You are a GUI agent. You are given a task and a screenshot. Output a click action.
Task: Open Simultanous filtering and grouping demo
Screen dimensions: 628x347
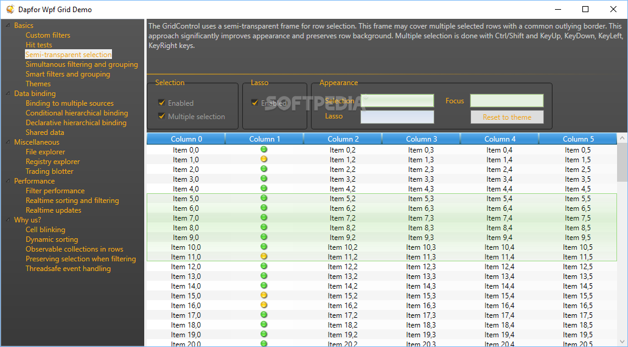pyautogui.click(x=82, y=64)
